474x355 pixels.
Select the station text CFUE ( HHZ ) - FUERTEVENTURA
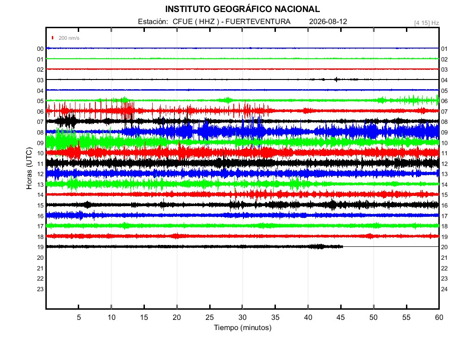231,22
